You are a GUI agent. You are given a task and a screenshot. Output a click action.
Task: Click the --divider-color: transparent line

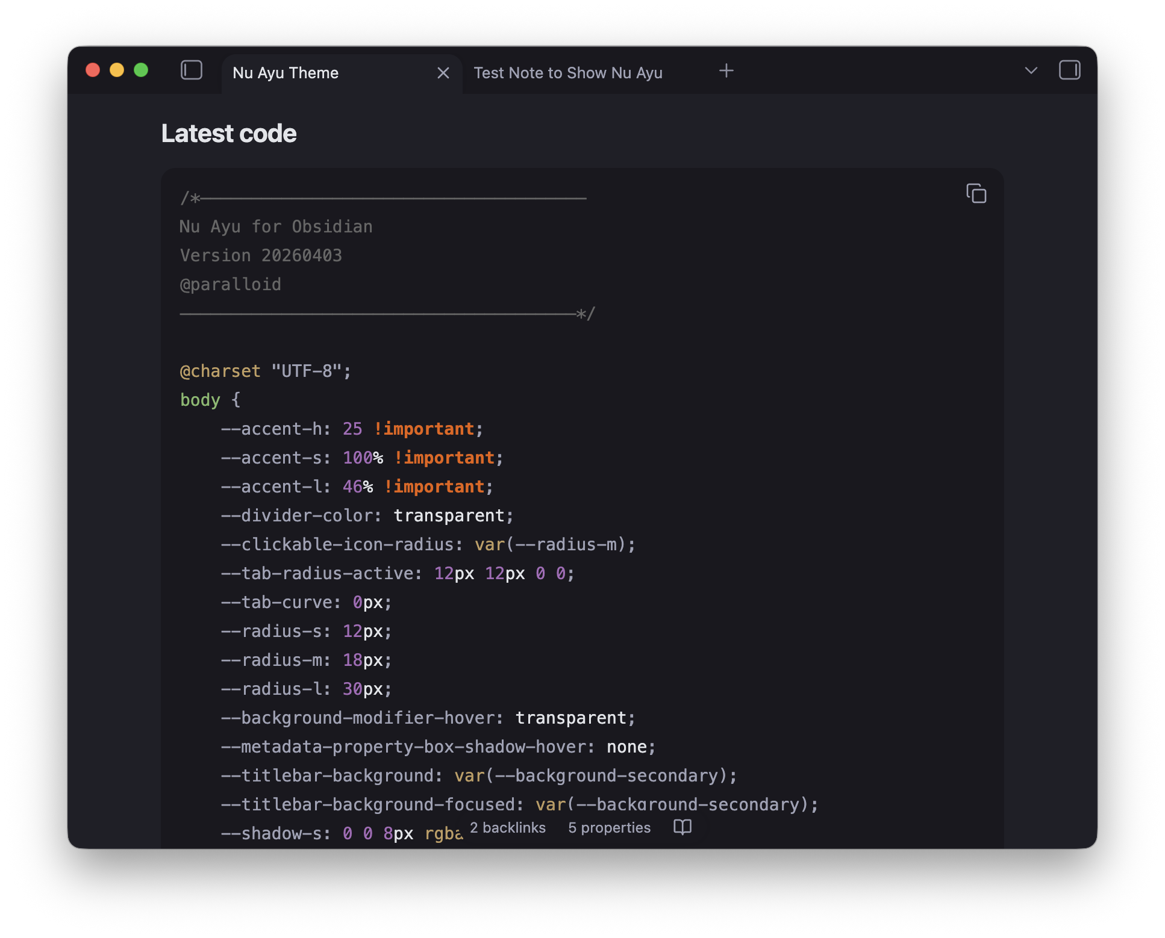tap(367, 515)
